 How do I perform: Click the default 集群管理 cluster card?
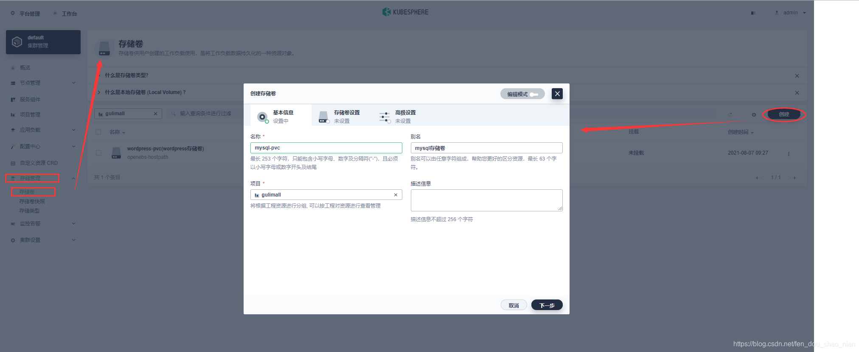click(43, 42)
